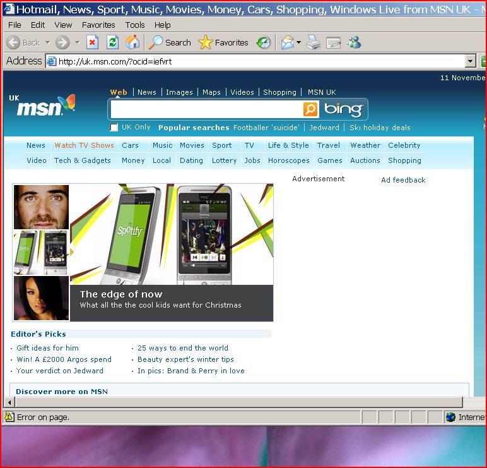Click inside the Bing search input box
Viewport: 487px width, 468px height.
click(207, 109)
